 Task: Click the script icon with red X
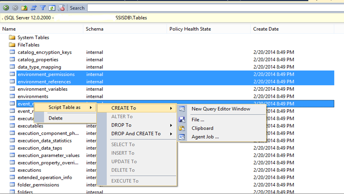pos(61,8)
